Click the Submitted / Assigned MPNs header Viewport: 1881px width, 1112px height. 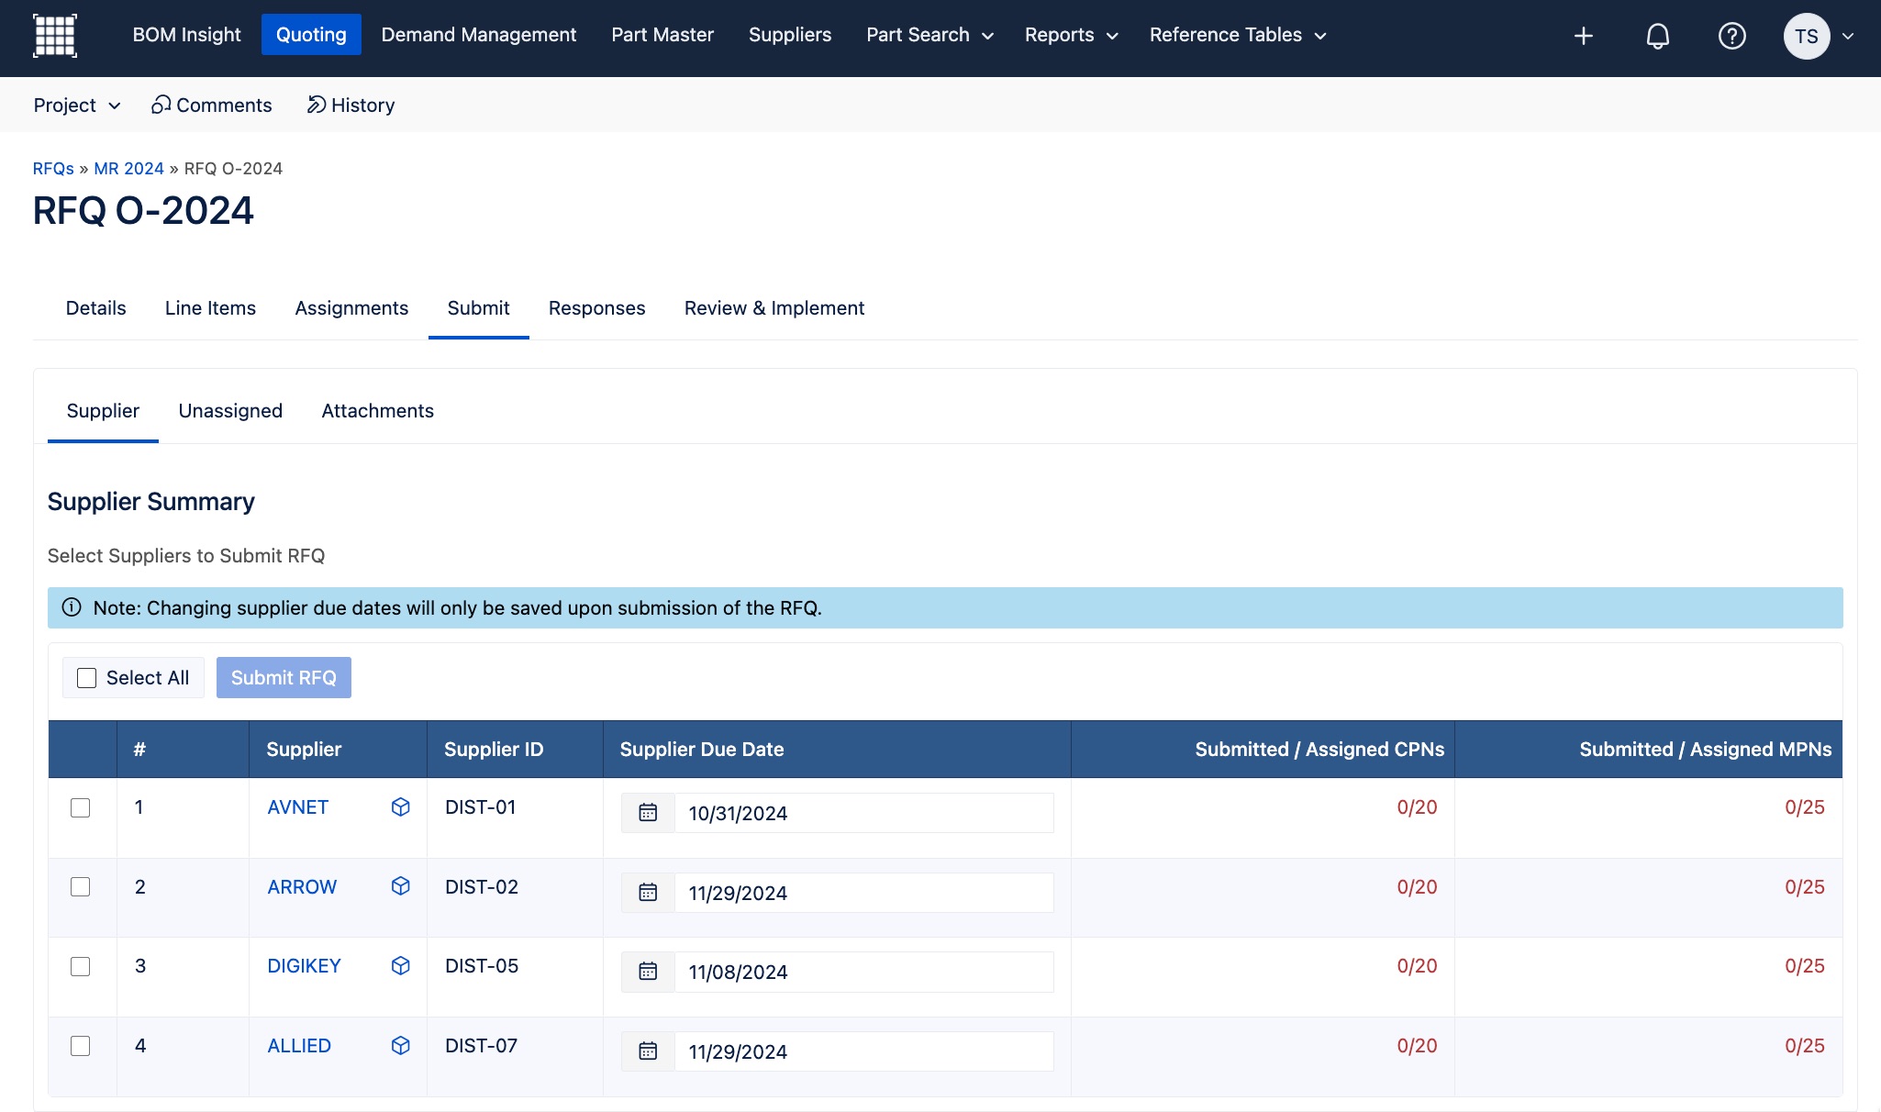pos(1649,749)
